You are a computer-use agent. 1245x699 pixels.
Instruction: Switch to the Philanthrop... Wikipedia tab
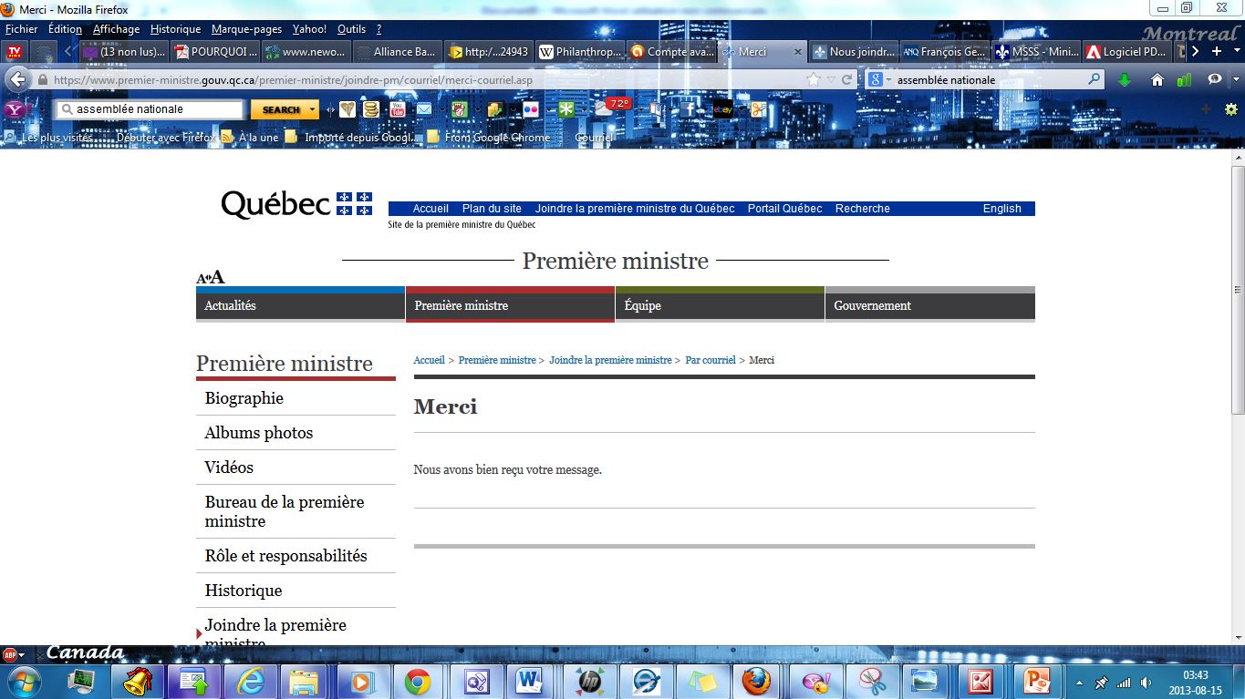pos(580,52)
